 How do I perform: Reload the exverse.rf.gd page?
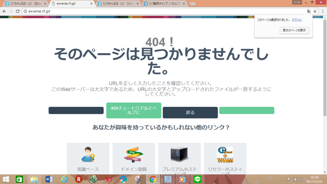[x=18, y=11]
